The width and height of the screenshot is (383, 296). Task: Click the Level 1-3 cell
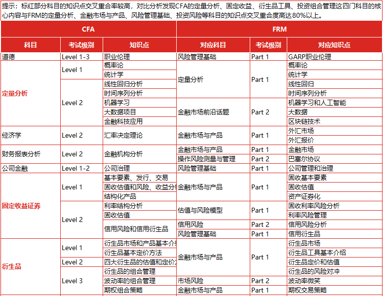[x=81, y=57]
